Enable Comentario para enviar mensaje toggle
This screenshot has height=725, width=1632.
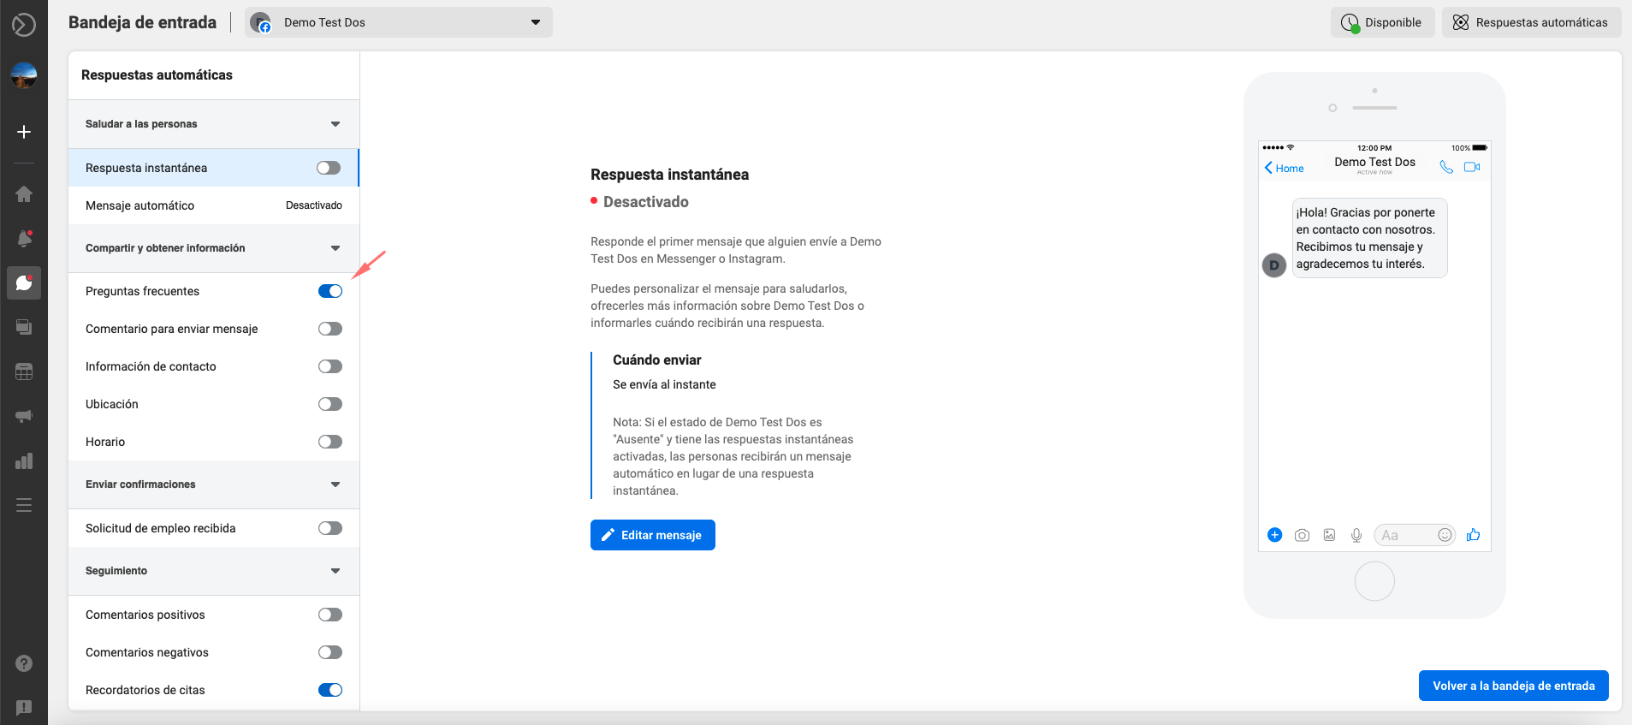click(x=330, y=329)
